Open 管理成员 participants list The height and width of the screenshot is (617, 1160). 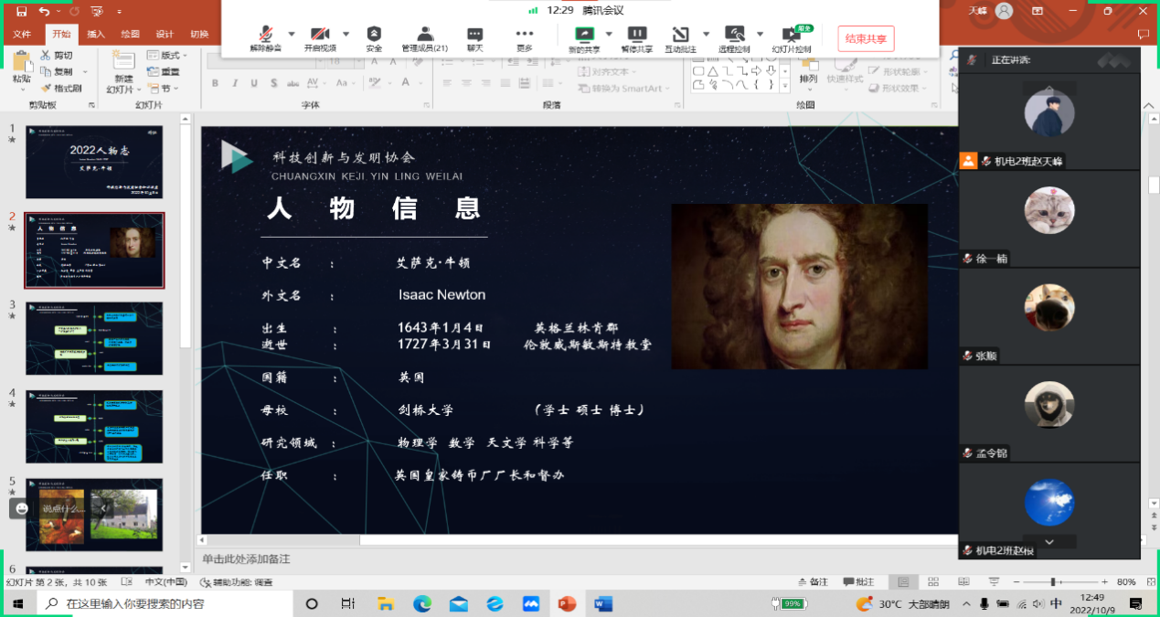point(424,34)
